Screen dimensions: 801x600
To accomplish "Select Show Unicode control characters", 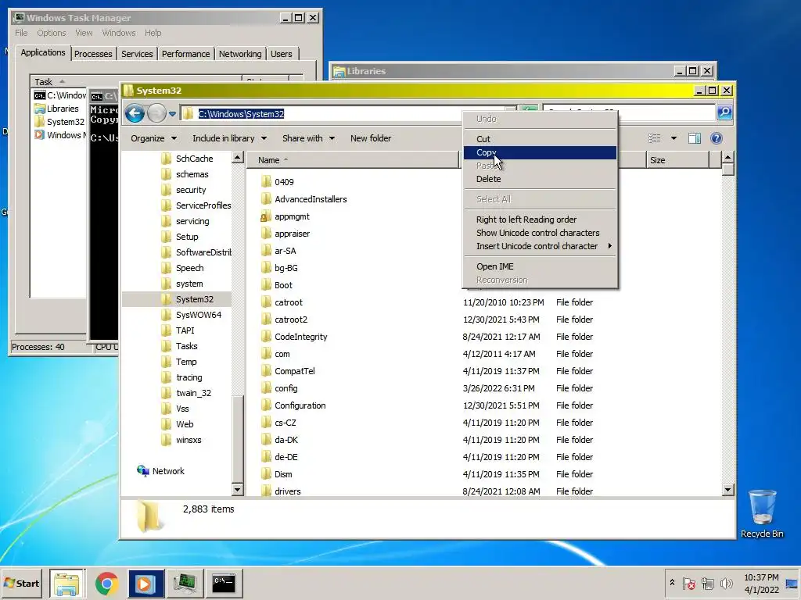I will point(540,233).
